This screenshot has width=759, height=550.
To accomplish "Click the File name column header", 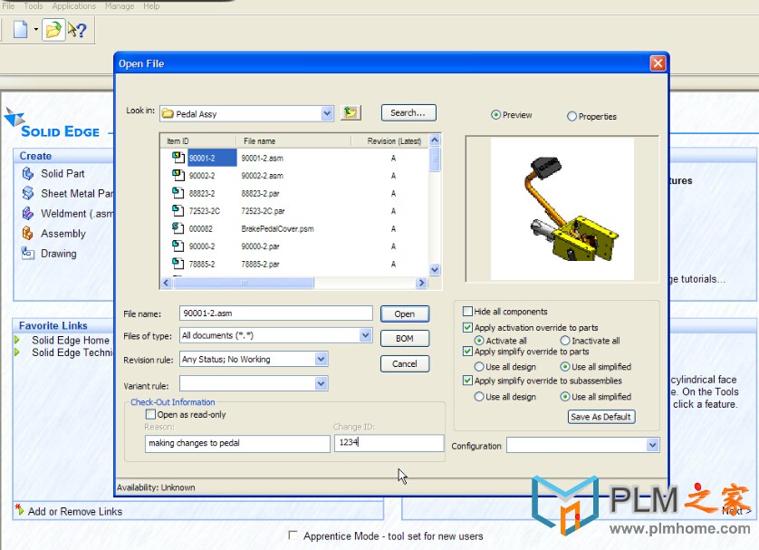I will click(x=293, y=140).
